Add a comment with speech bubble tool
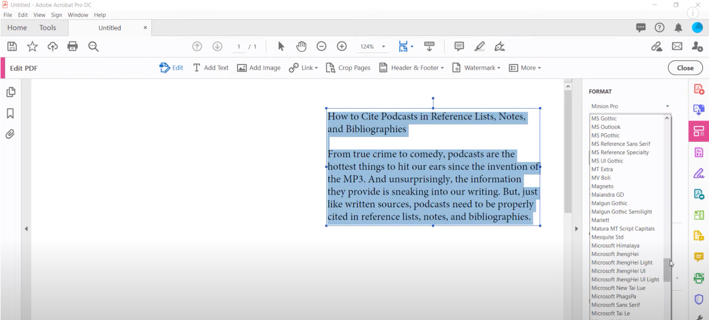This screenshot has width=709, height=320. (459, 47)
